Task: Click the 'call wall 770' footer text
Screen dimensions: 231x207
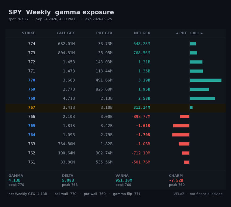Action: pos(65,194)
